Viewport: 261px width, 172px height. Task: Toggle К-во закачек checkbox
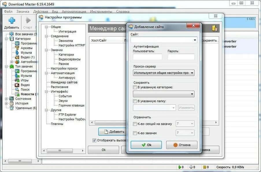pos(135,133)
